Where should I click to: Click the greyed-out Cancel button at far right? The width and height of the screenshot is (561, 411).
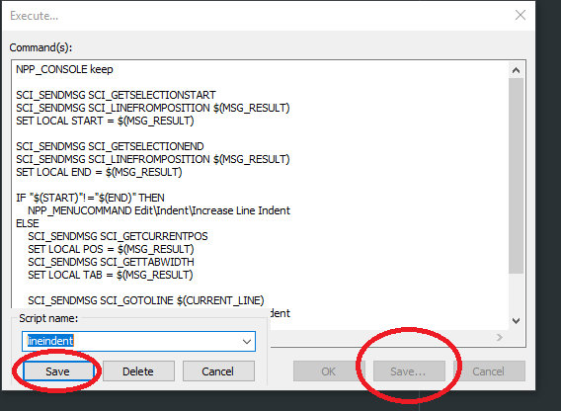[x=489, y=371]
